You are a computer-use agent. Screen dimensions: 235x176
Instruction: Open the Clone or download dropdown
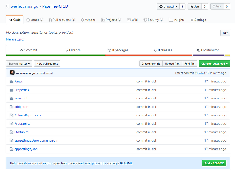[x=214, y=63]
